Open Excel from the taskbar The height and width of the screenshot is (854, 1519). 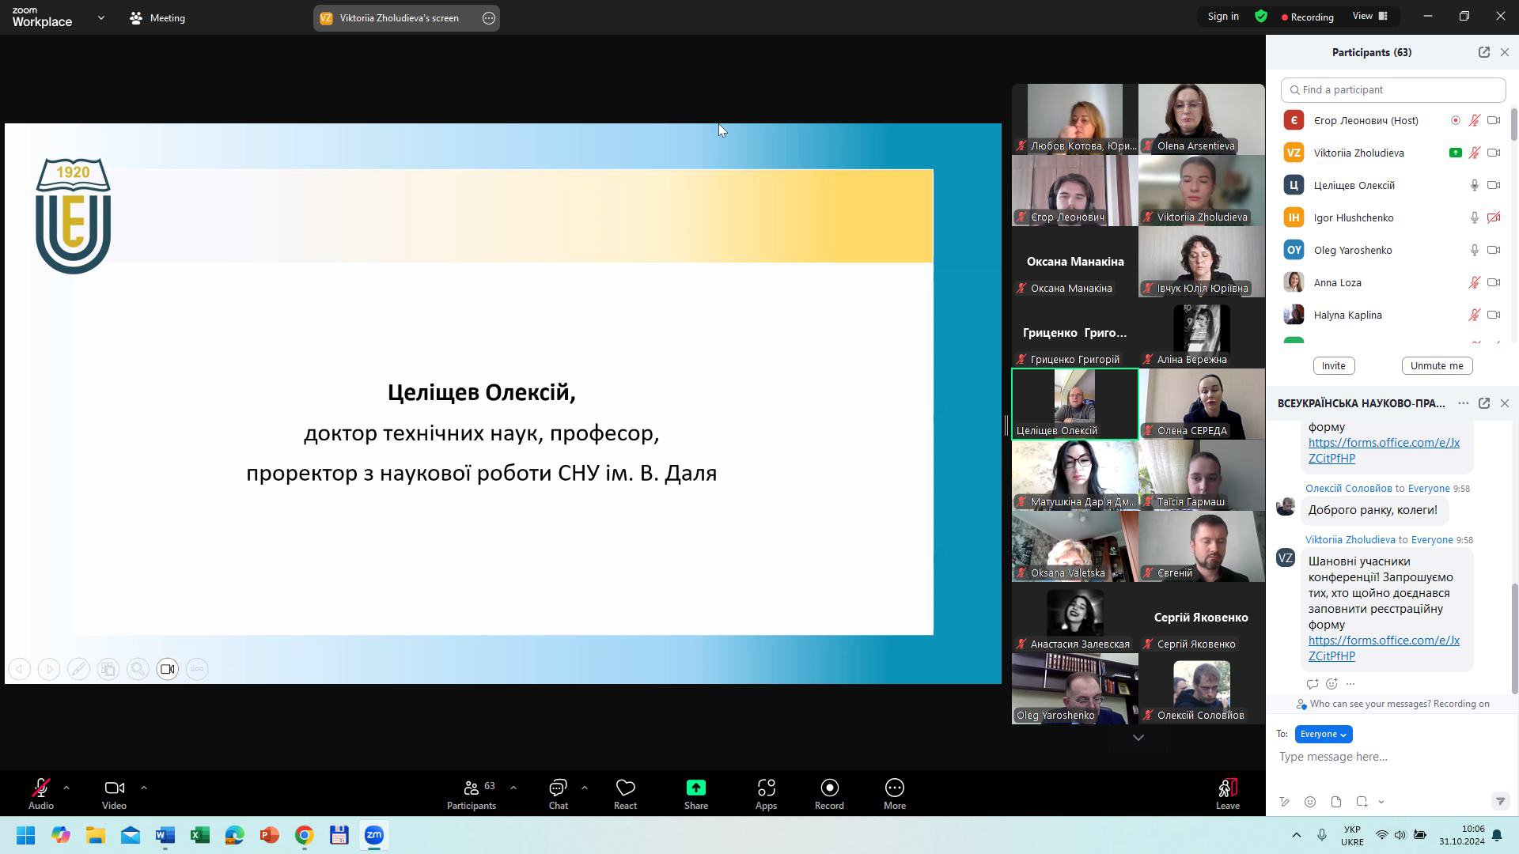click(x=200, y=835)
